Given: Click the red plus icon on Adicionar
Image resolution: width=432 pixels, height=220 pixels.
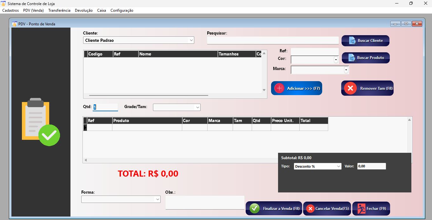Looking at the screenshot, I should pos(279,88).
